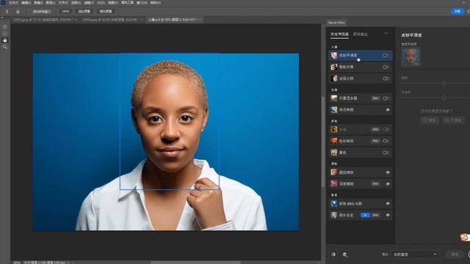Image resolution: width=470 pixels, height=264 pixels.
Task: Switch to the 2493.jpeg document tab
Action: (43, 20)
